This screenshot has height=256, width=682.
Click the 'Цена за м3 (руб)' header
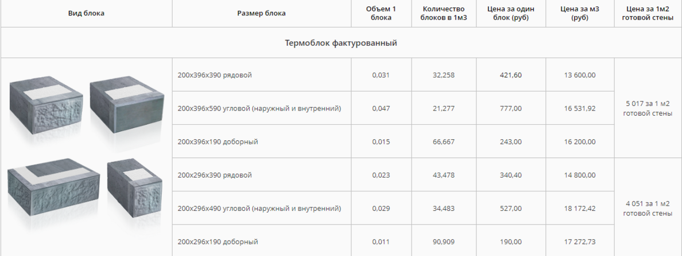click(x=579, y=13)
